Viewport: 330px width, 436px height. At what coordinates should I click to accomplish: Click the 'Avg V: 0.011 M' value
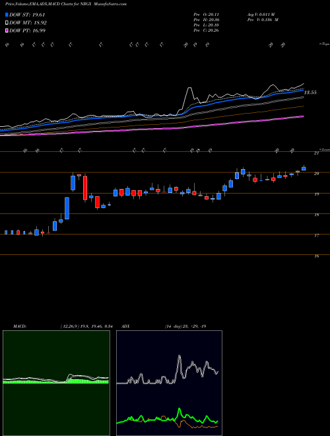tap(260, 15)
